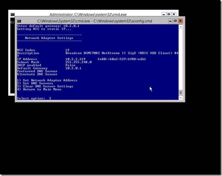
Task: Click the '3) Clear DNS Server Settings' line
Action: [x=45, y=86]
